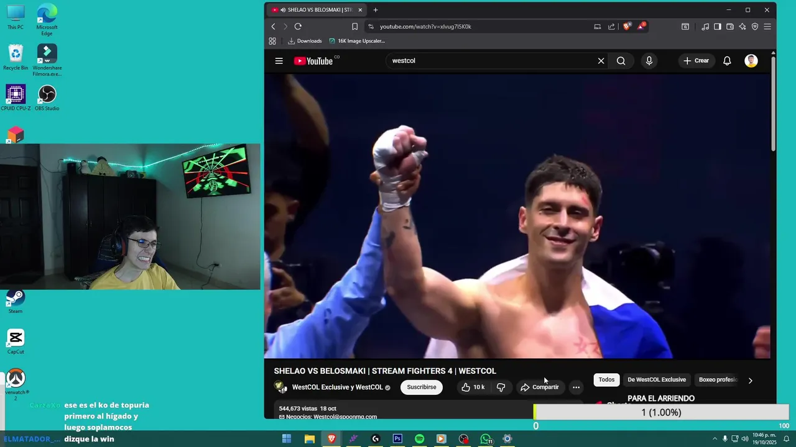
Task: Subscribe to WestCOL Exclusive channel
Action: pyautogui.click(x=422, y=387)
